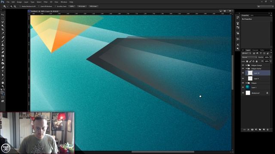The image size is (275, 154).
Task: Select the Hand tool
Action: coord(3,83)
